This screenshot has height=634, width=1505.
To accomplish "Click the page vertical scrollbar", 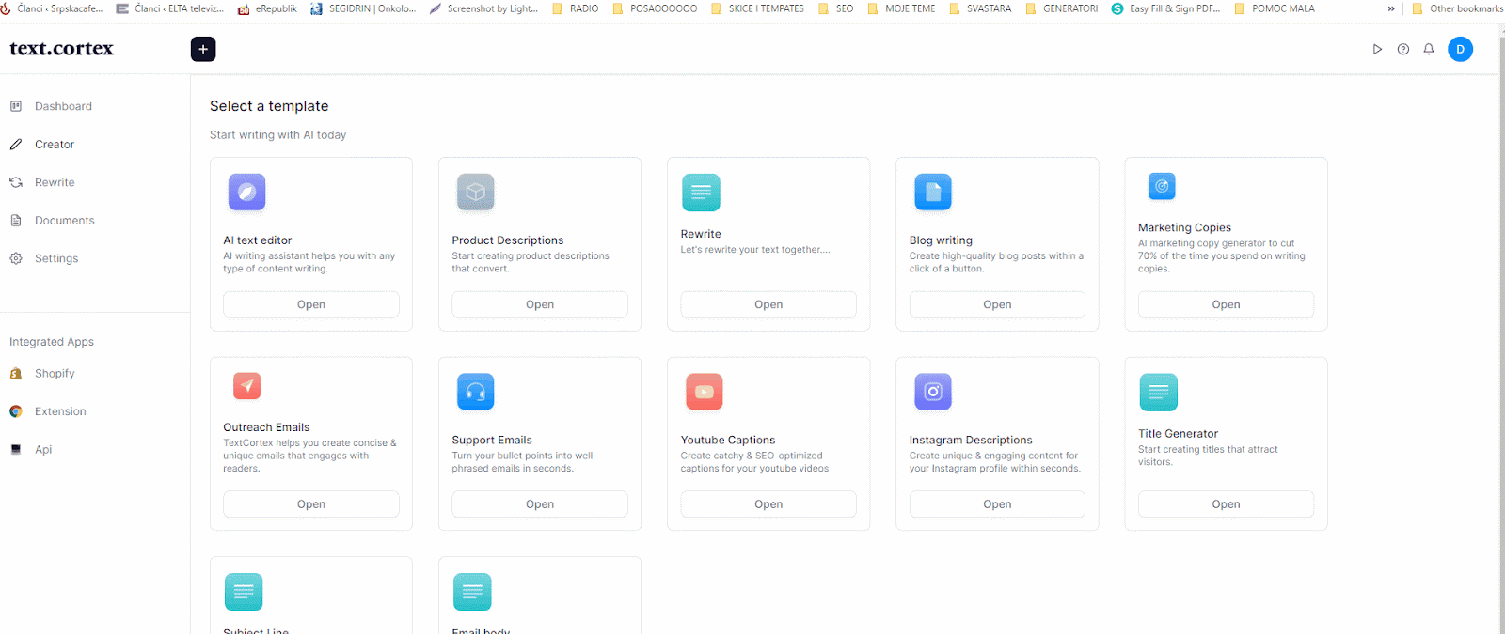I will [x=1499, y=329].
